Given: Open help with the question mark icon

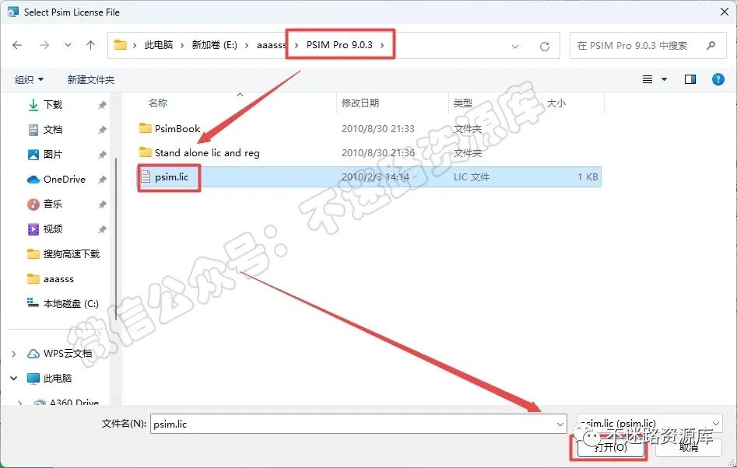Looking at the screenshot, I should click(718, 79).
